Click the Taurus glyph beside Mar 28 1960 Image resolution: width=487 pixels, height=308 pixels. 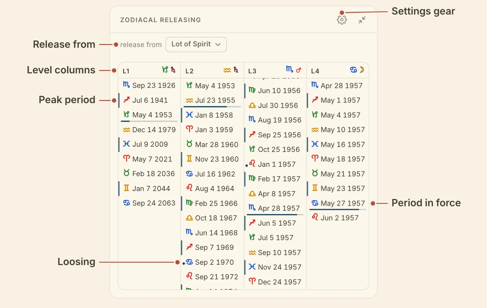(189, 144)
